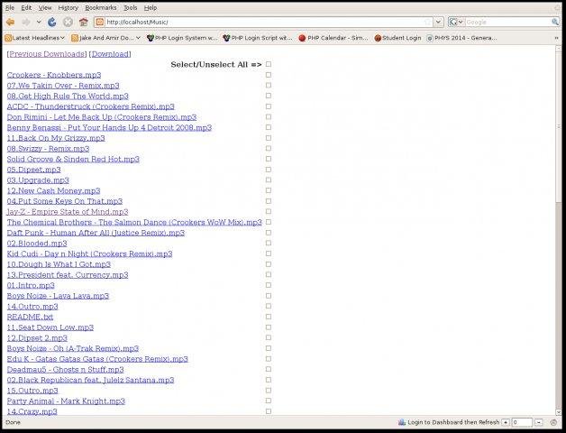Viewport: 566px width, 433px height.
Task: Open the Edu K - Gatas Gatas Gatas link
Action: click(x=97, y=359)
